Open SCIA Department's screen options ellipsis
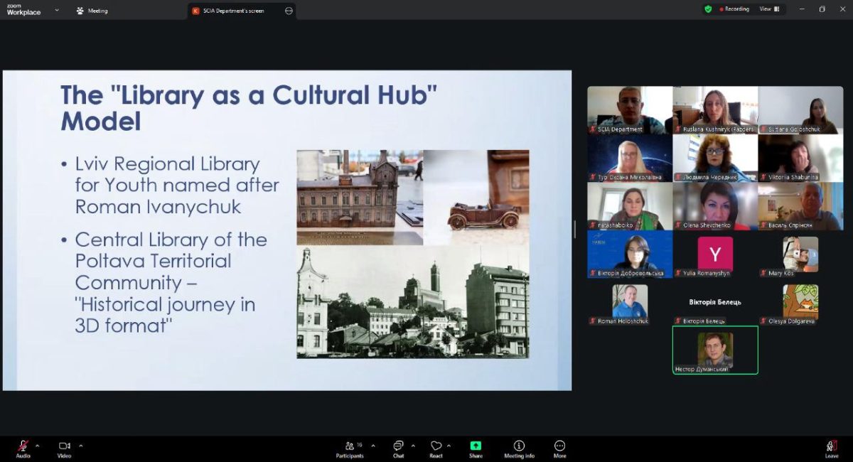The image size is (853, 462). pos(289,11)
